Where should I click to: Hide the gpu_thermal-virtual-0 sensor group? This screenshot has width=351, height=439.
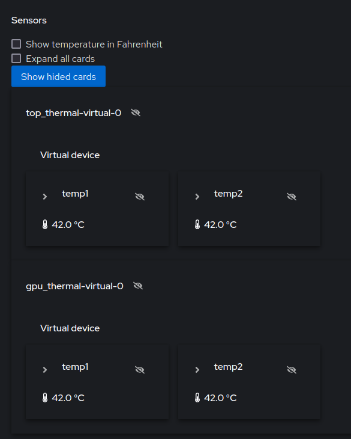(138, 286)
